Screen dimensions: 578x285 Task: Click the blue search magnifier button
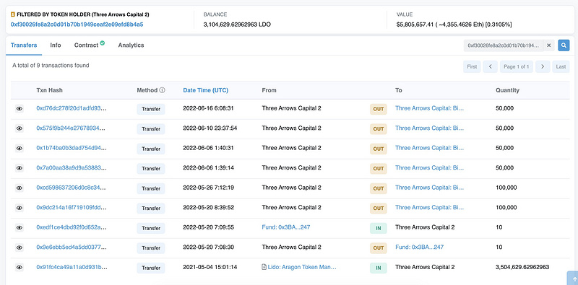click(564, 45)
